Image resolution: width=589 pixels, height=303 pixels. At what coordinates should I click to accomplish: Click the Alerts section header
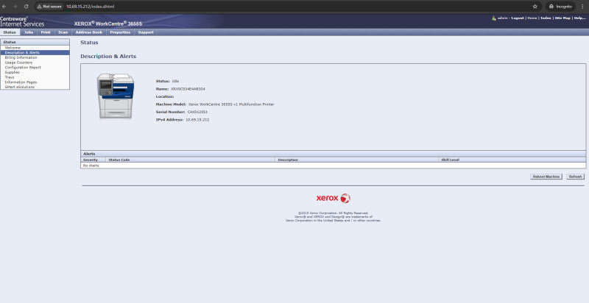(334, 154)
